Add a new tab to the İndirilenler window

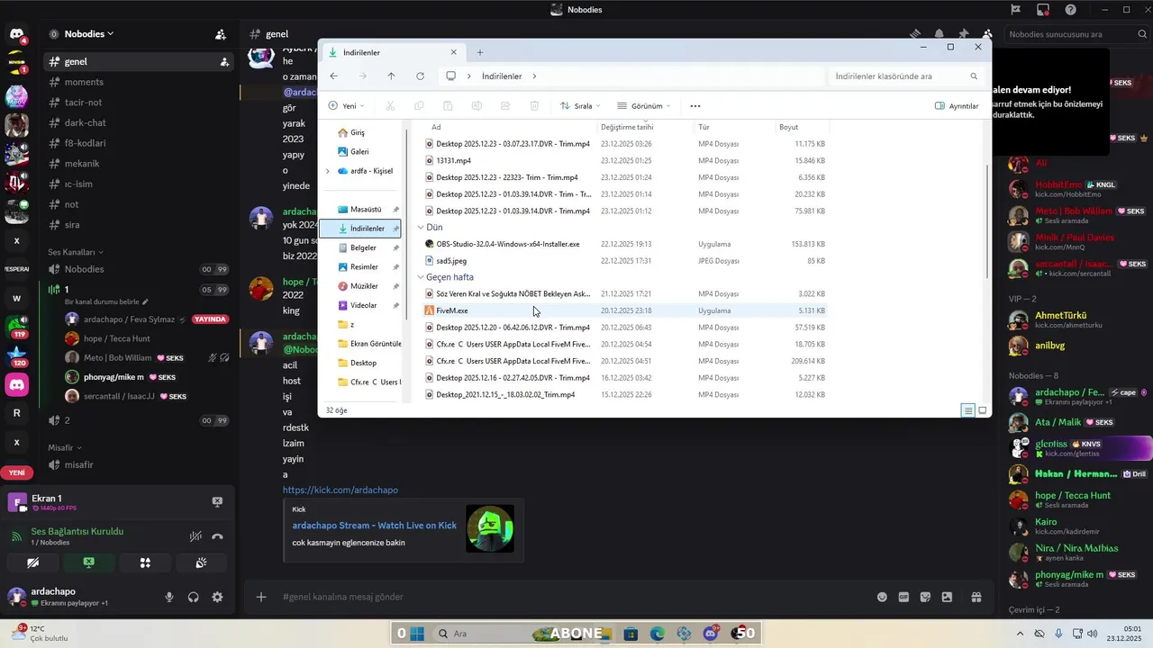(x=480, y=53)
